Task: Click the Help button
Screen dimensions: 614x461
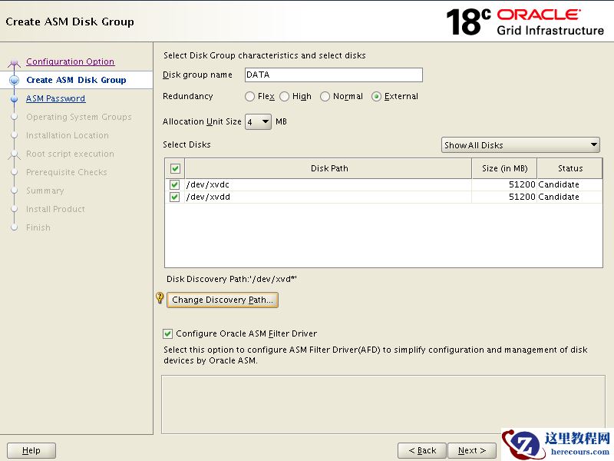Action: coord(31,450)
